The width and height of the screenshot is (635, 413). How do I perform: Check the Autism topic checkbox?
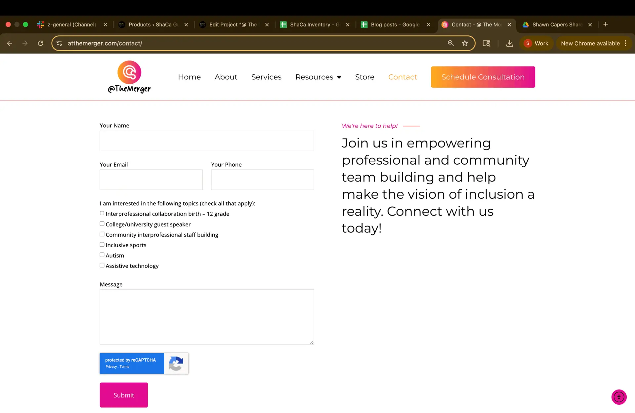click(x=102, y=255)
